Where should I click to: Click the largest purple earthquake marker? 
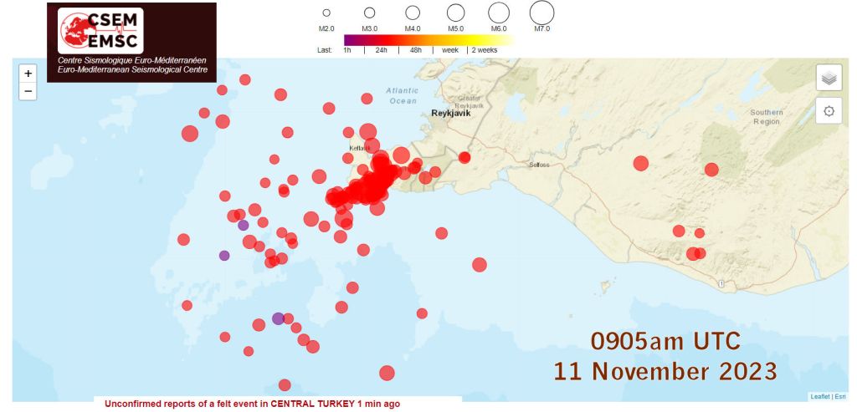point(278,318)
